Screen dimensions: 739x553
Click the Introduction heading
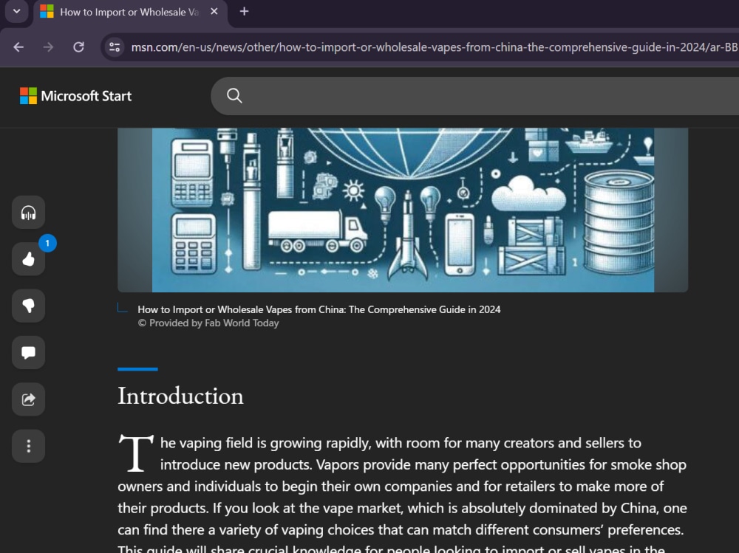(180, 396)
